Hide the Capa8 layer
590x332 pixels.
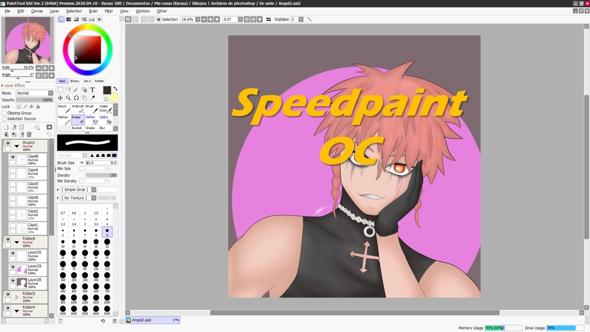pyautogui.click(x=13, y=157)
